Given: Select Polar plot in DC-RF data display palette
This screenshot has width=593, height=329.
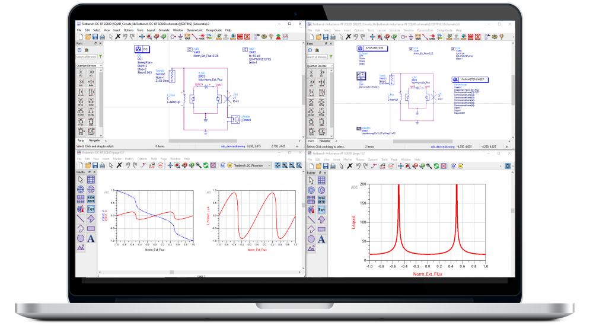Looking at the screenshot, I should click(81, 190).
